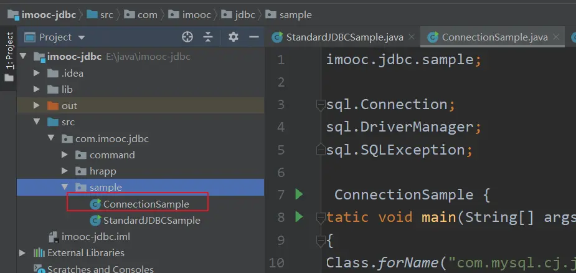576x273 pixels.
Task: Click the run gutter arrow on line 8
Action: (299, 217)
